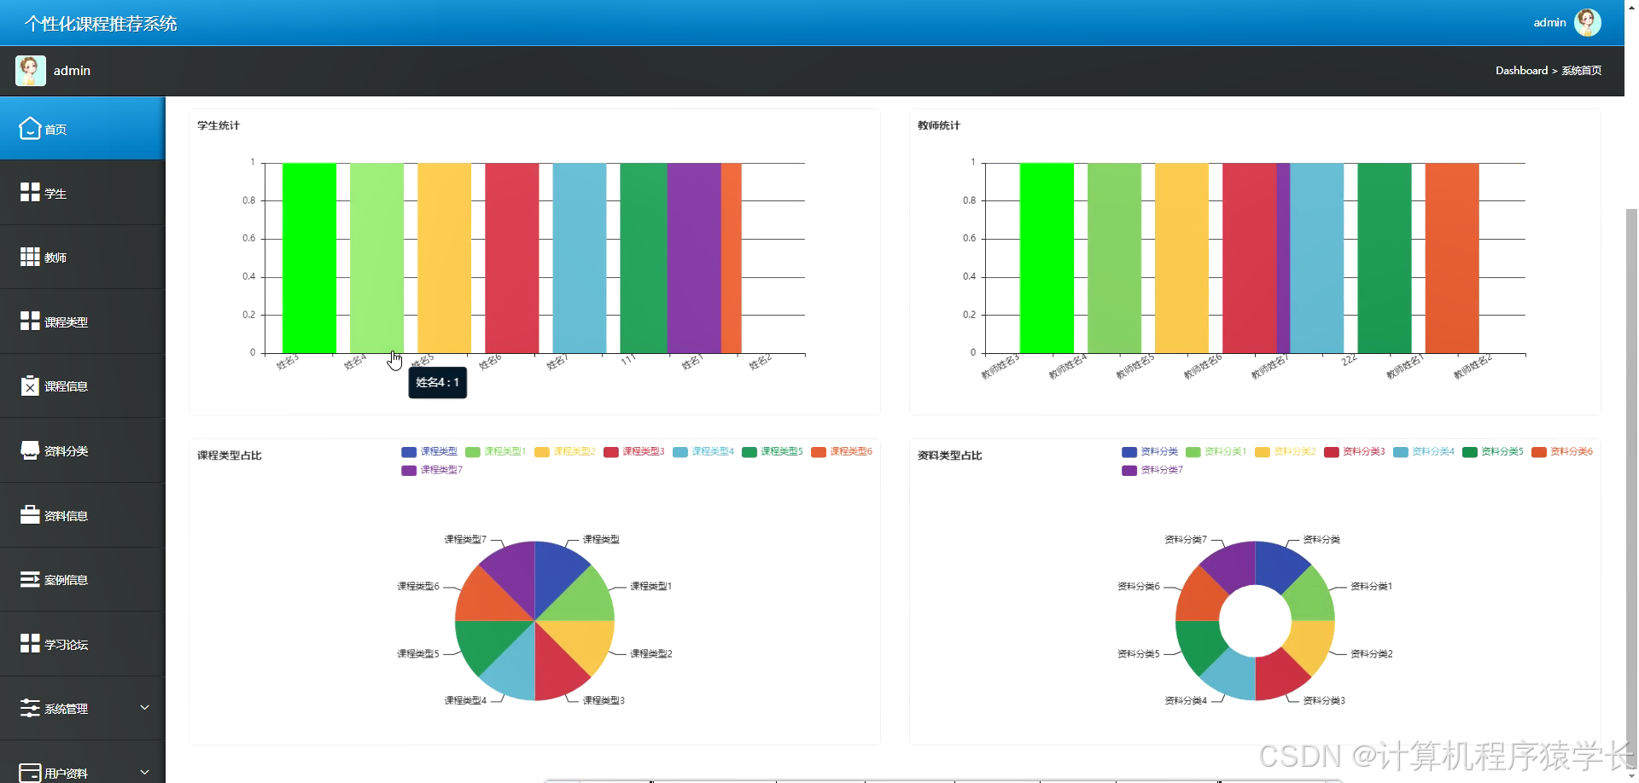Click the 教师姓名5 yellow bar

(x=1181, y=258)
